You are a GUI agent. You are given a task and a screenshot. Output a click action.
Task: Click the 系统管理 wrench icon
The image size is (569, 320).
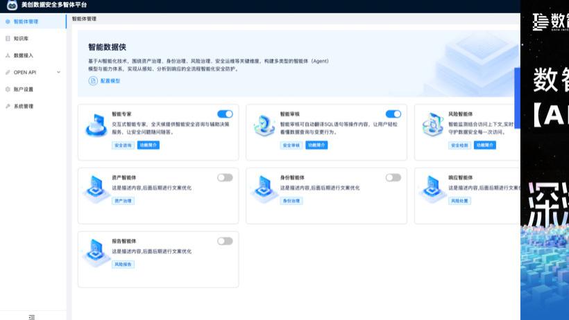tap(8, 106)
